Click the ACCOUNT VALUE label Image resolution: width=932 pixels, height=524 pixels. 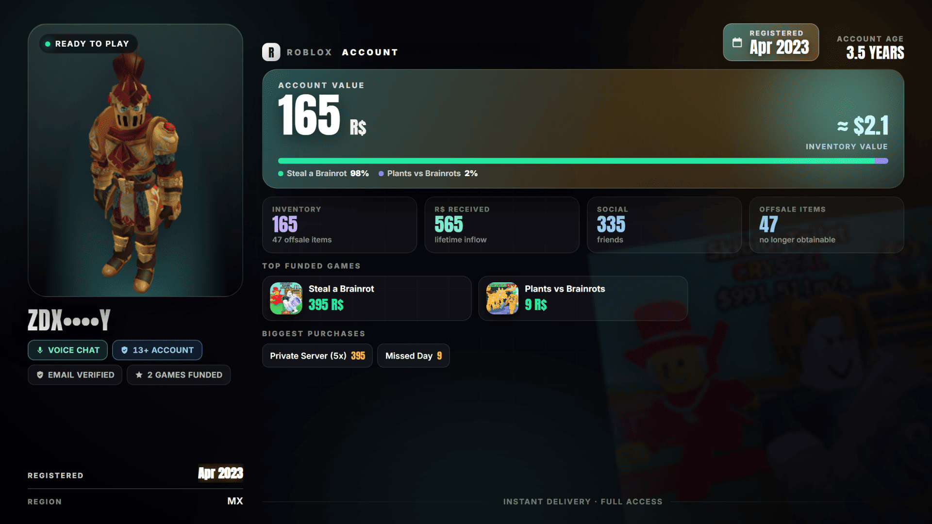pyautogui.click(x=321, y=85)
